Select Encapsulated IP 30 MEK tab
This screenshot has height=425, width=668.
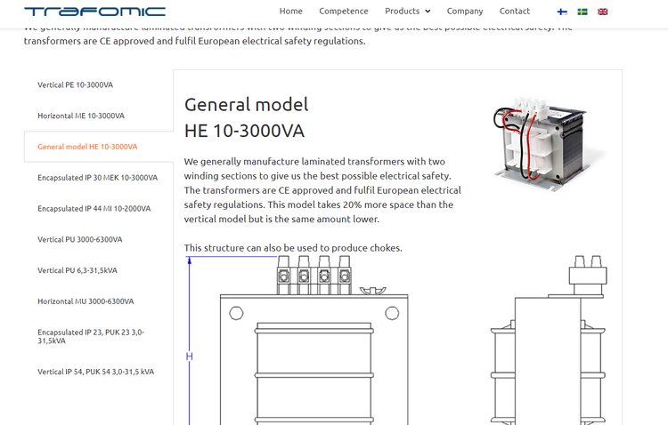[97, 178]
